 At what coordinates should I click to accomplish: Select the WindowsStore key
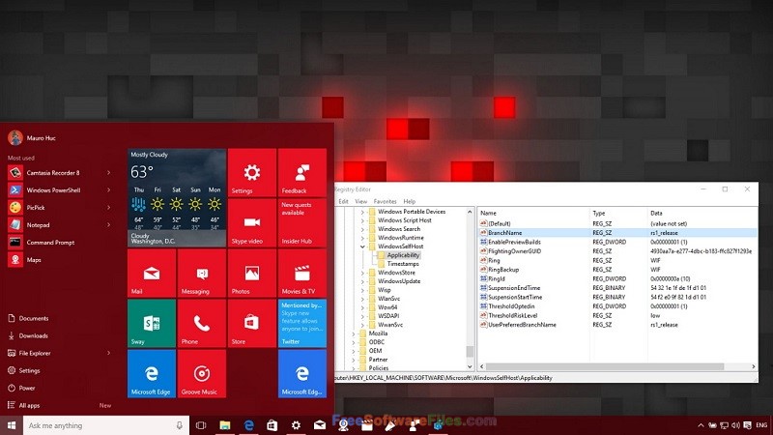pyautogui.click(x=396, y=273)
